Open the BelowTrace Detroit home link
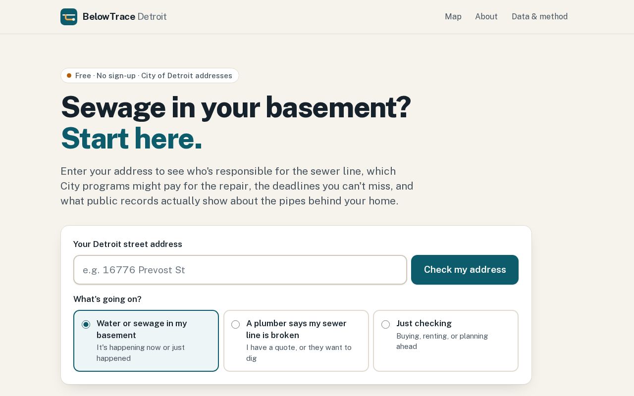The width and height of the screenshot is (634, 396). 113,17
